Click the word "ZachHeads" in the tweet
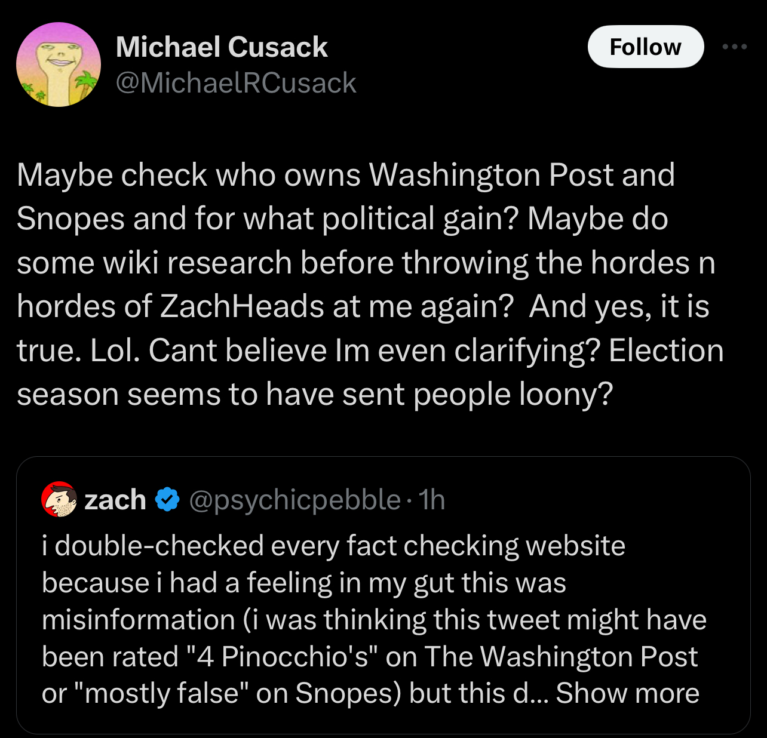Viewport: 767px width, 738px height. coord(243,306)
